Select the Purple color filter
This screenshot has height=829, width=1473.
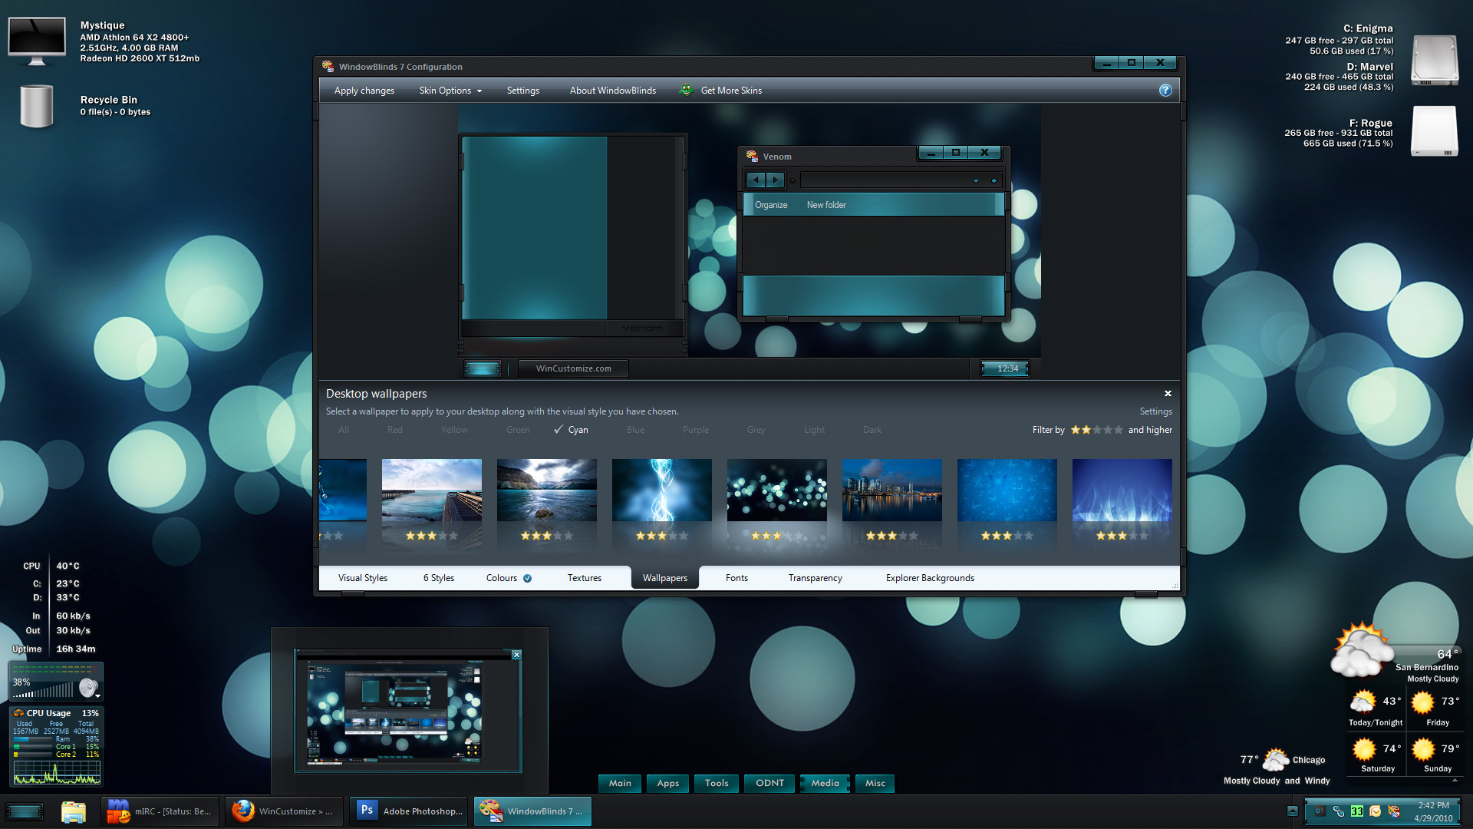[x=696, y=430]
